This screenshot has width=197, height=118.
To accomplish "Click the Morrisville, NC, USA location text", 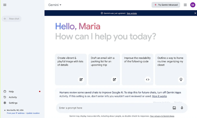I will pyautogui.click(x=15, y=110).
